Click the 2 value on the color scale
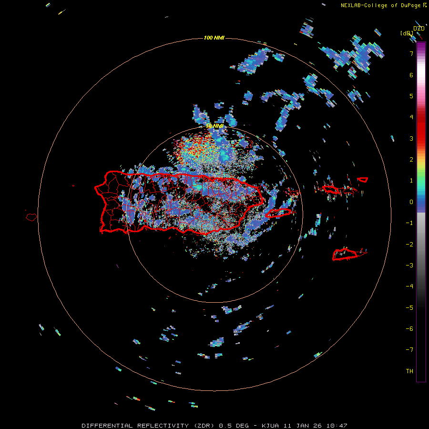429x429 pixels. click(411, 160)
